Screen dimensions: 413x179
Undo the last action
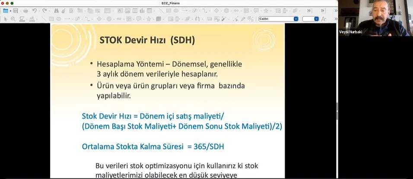click(x=35, y=10)
